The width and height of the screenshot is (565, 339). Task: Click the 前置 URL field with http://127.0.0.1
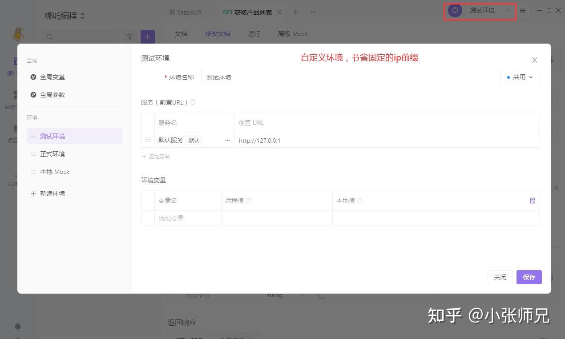(387, 140)
